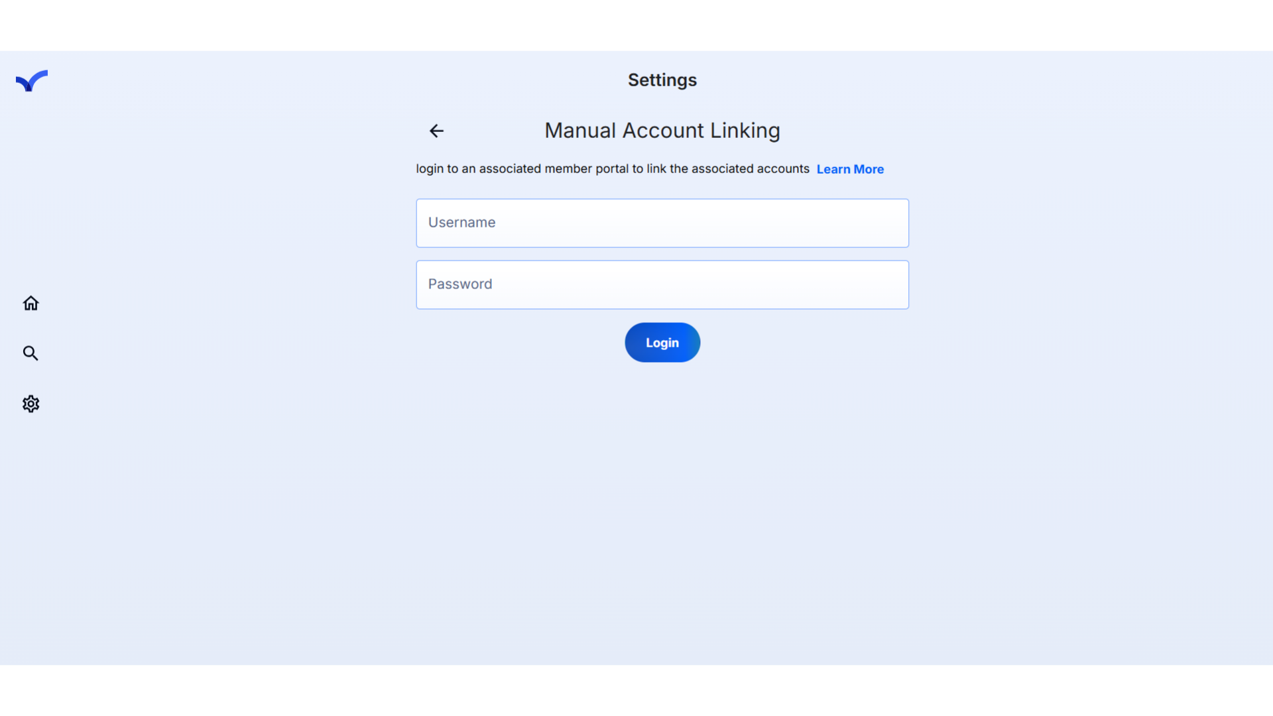This screenshot has width=1273, height=716.
Task: Open Search from the sidebar
Action: pos(30,353)
